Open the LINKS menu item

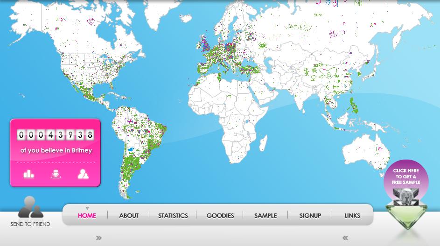(352, 216)
